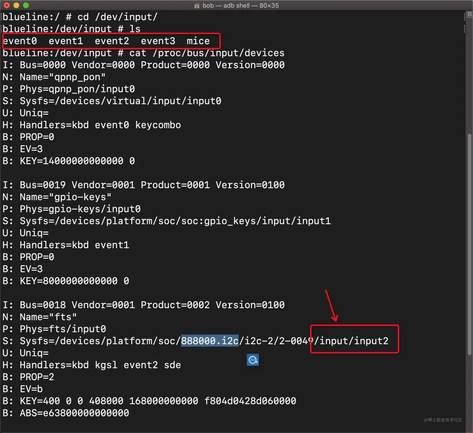Image resolution: width=473 pixels, height=433 pixels.
Task: Click "mice" in the ls output
Action: (198, 41)
